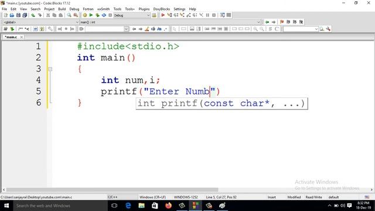Click the New file icon
Image resolution: width=375 pixels, height=211 pixels.
(6, 15)
